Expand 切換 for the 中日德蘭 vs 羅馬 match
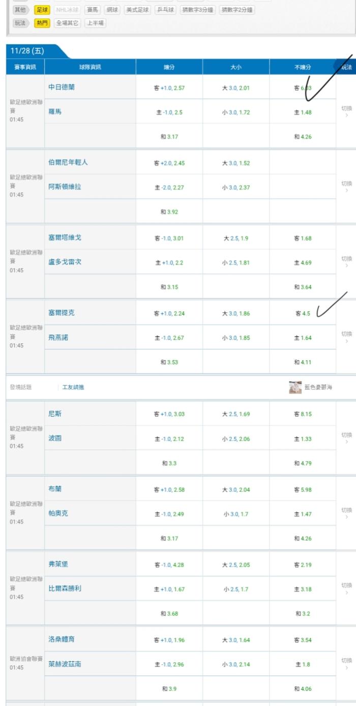Image resolution: width=356 pixels, height=706 pixels. (x=346, y=111)
